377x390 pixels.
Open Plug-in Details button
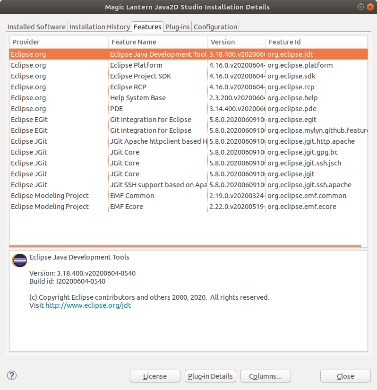click(210, 376)
